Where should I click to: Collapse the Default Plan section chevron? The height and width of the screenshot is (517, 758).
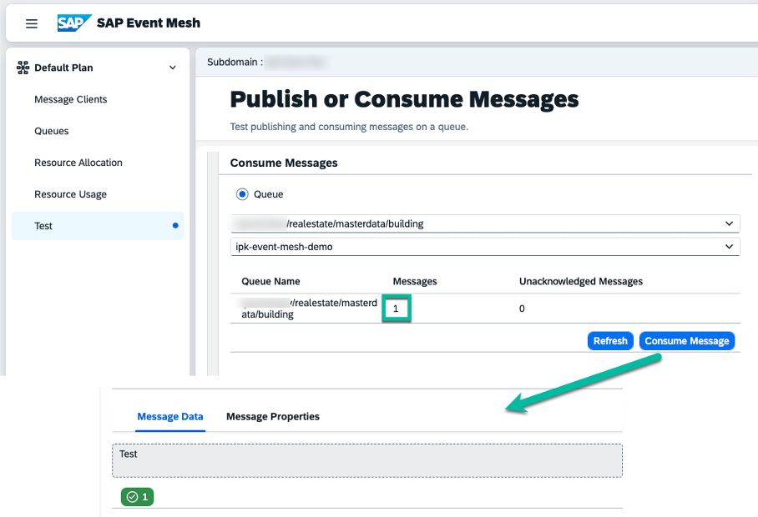(x=173, y=68)
